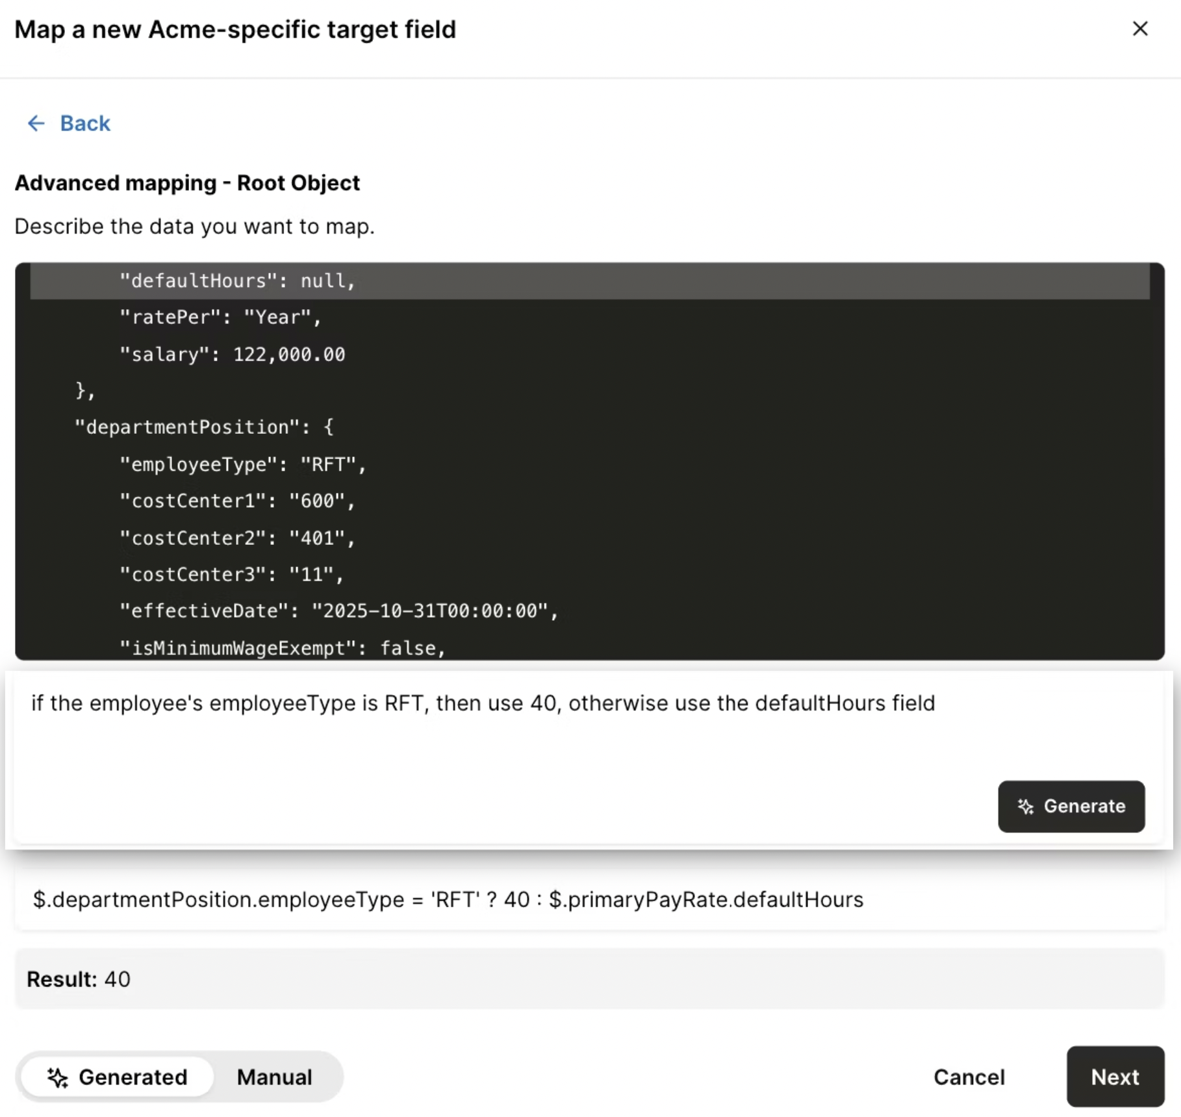Click Next to continue mapping
1181x1117 pixels.
[1115, 1077]
